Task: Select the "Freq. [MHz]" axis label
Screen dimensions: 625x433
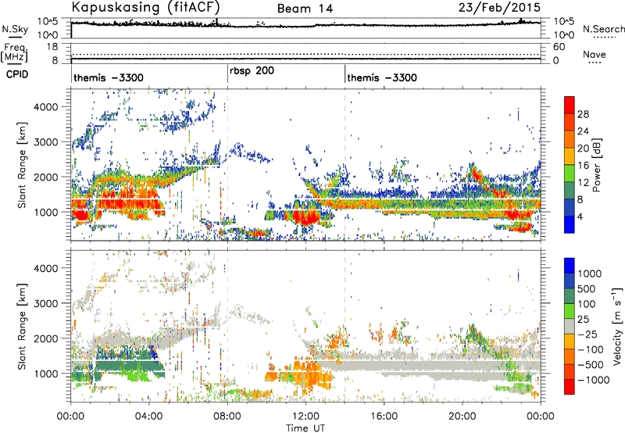Action: [15, 53]
